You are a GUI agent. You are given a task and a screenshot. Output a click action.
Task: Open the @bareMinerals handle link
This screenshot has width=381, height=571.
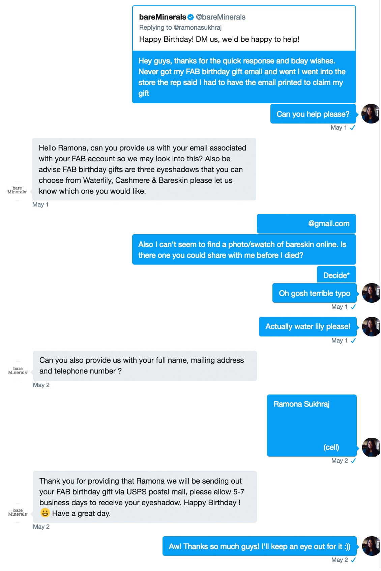click(221, 17)
